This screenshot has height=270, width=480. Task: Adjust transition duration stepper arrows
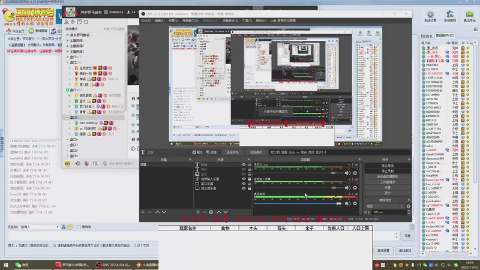click(x=409, y=212)
